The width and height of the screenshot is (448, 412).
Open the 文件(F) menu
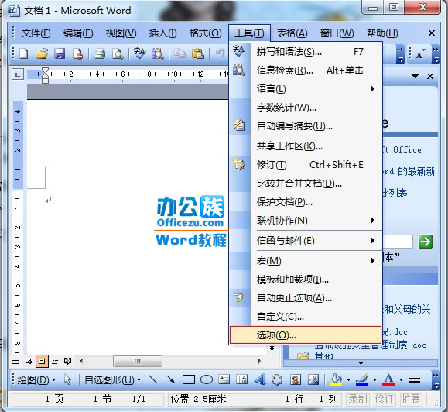36,33
